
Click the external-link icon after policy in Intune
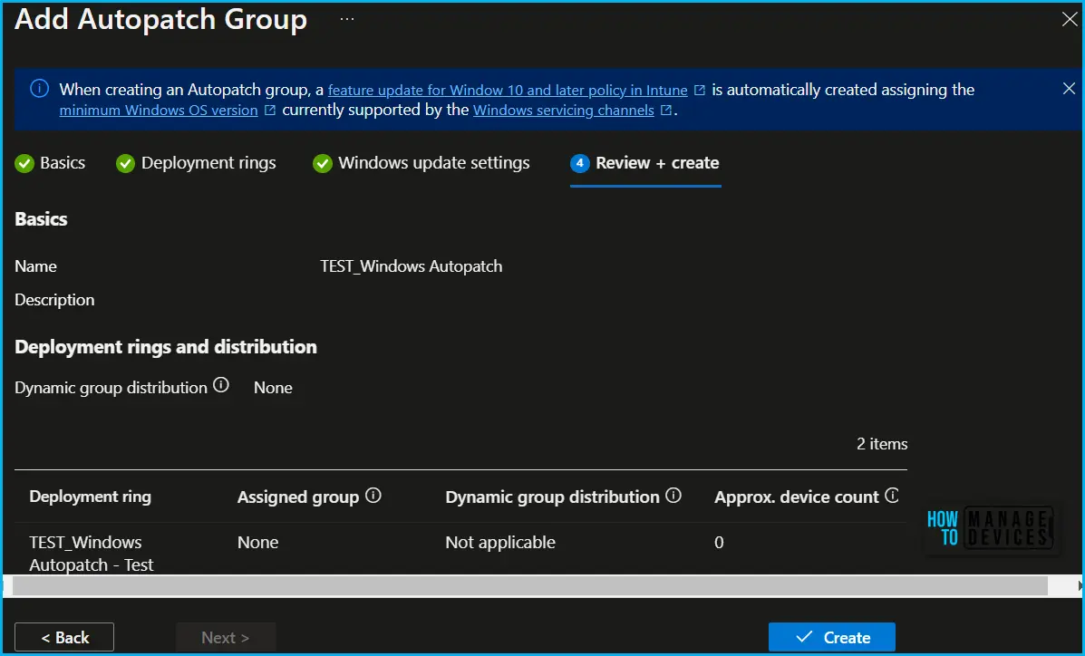tap(700, 91)
